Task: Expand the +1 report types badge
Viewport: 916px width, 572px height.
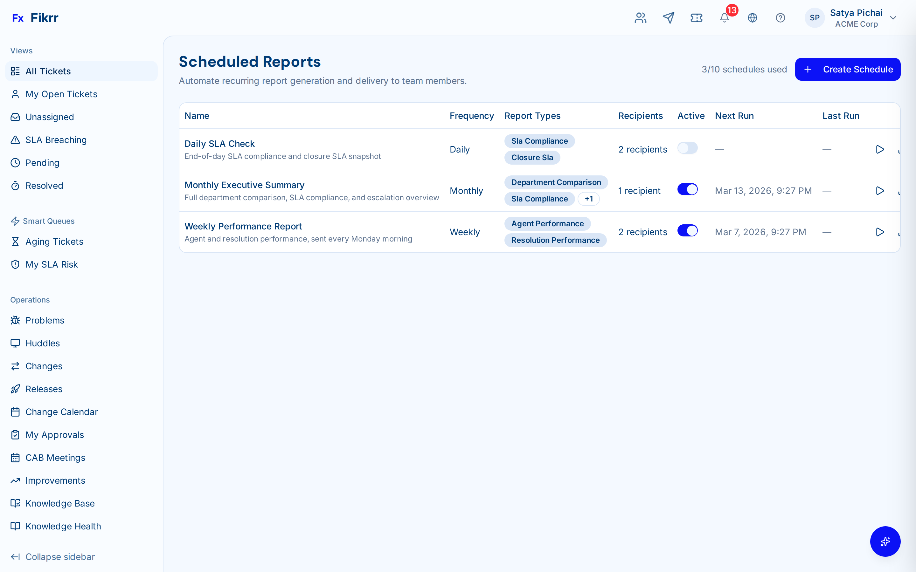Action: (589, 199)
